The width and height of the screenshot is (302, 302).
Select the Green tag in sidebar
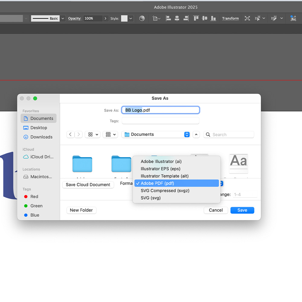tap(39, 206)
